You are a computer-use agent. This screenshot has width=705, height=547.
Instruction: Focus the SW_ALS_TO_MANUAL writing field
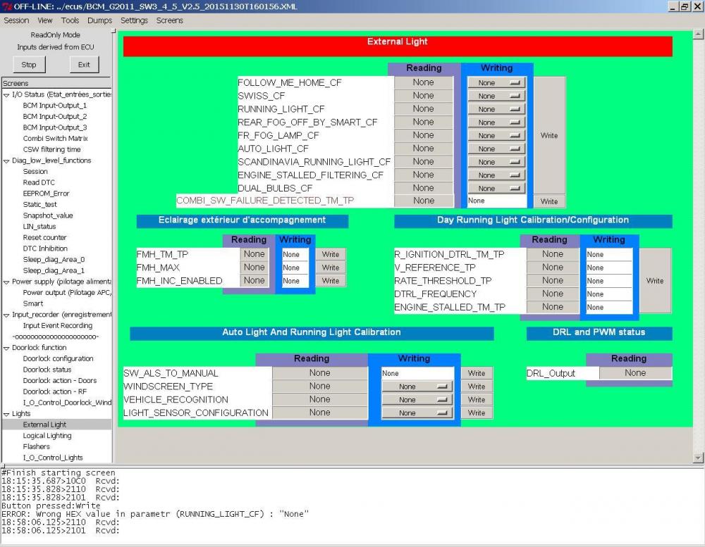click(x=417, y=373)
